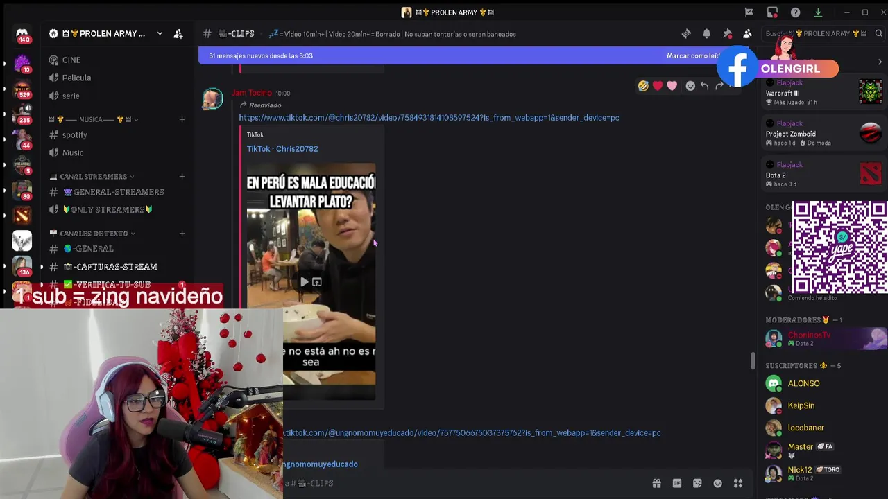This screenshot has width=888, height=499.
Task: Click invite people icon beside server name
Action: (178, 33)
